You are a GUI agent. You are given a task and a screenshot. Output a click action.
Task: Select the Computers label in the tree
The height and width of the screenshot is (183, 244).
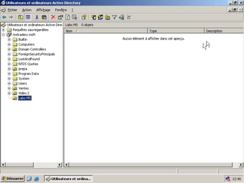coord(26,44)
